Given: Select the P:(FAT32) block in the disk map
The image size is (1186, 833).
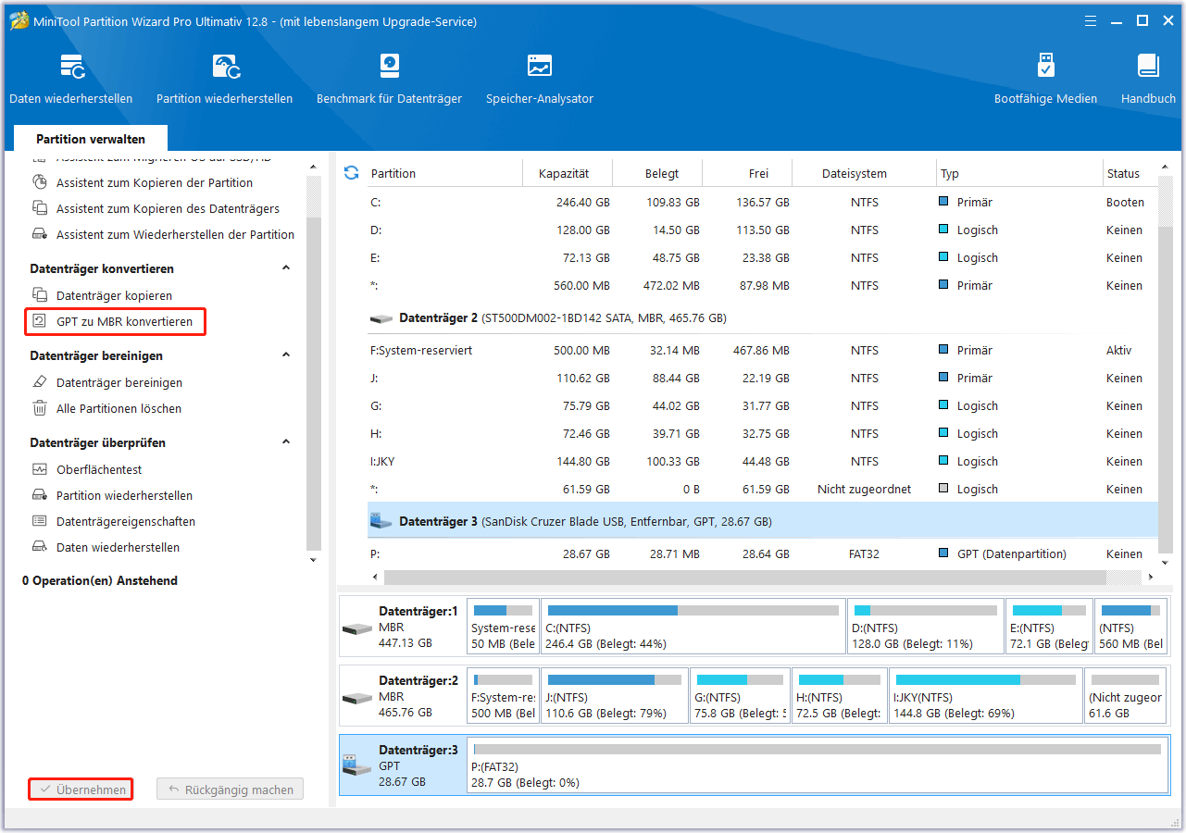Looking at the screenshot, I should [816, 765].
